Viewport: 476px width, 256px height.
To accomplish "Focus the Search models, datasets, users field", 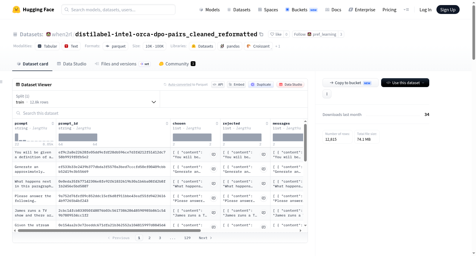I will pyautogui.click(x=118, y=10).
